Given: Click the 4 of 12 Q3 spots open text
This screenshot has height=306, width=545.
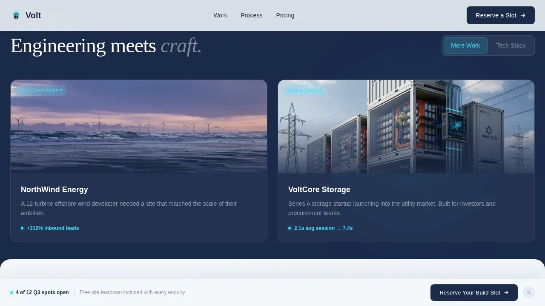Looking at the screenshot, I should 42,292.
